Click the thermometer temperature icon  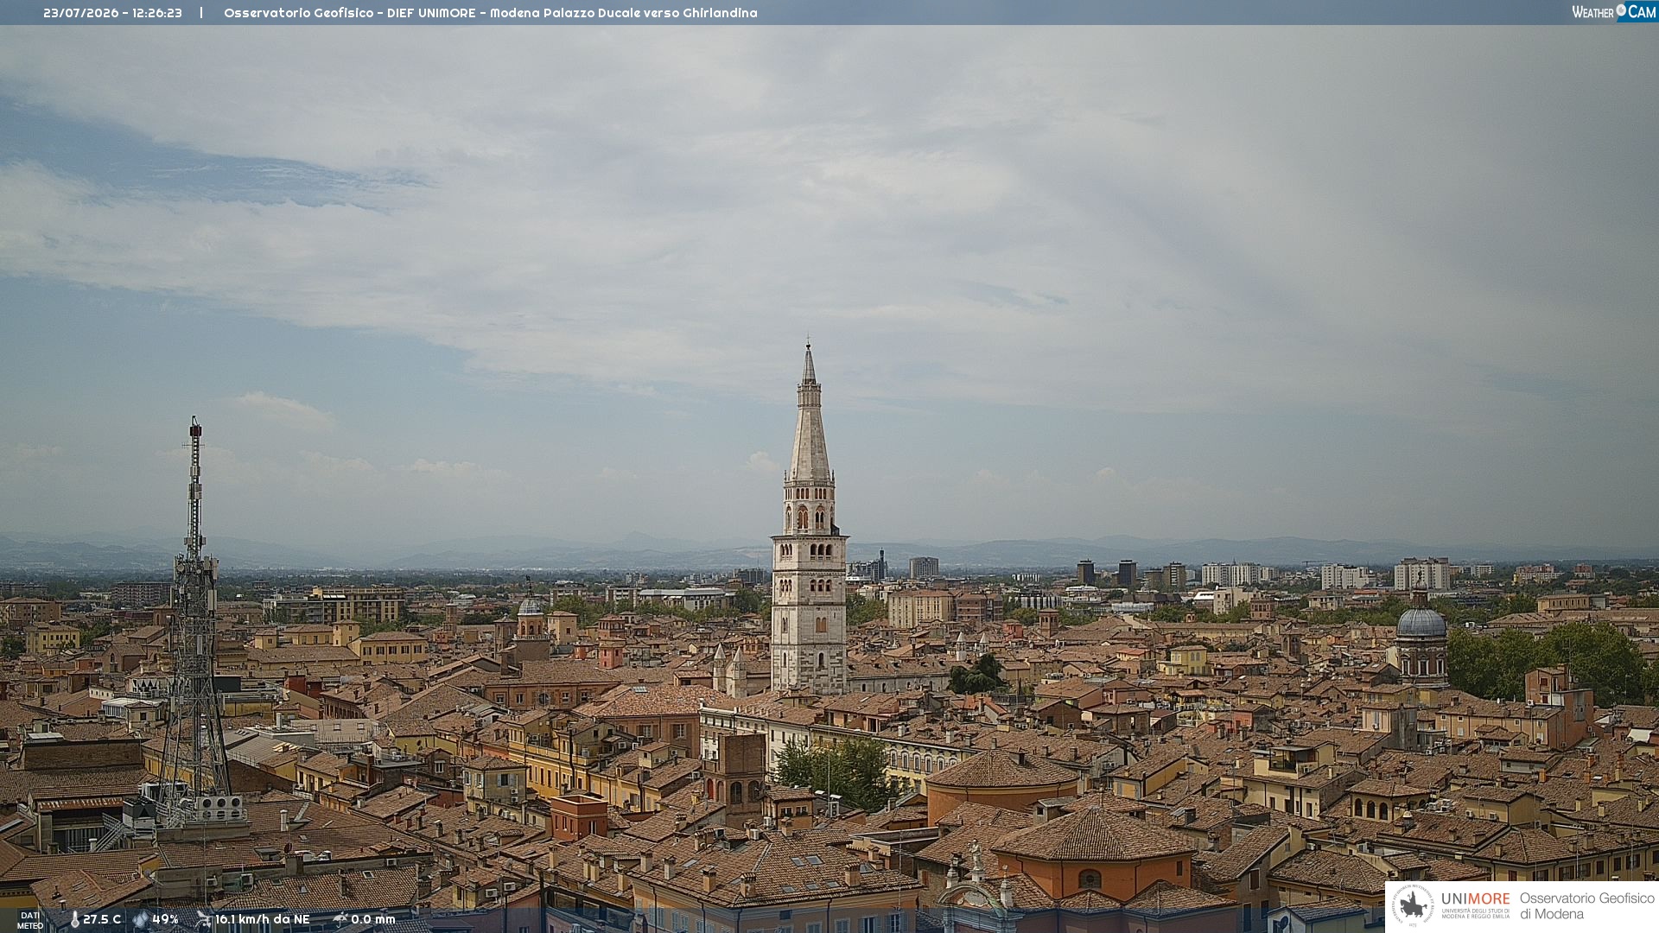tap(74, 920)
